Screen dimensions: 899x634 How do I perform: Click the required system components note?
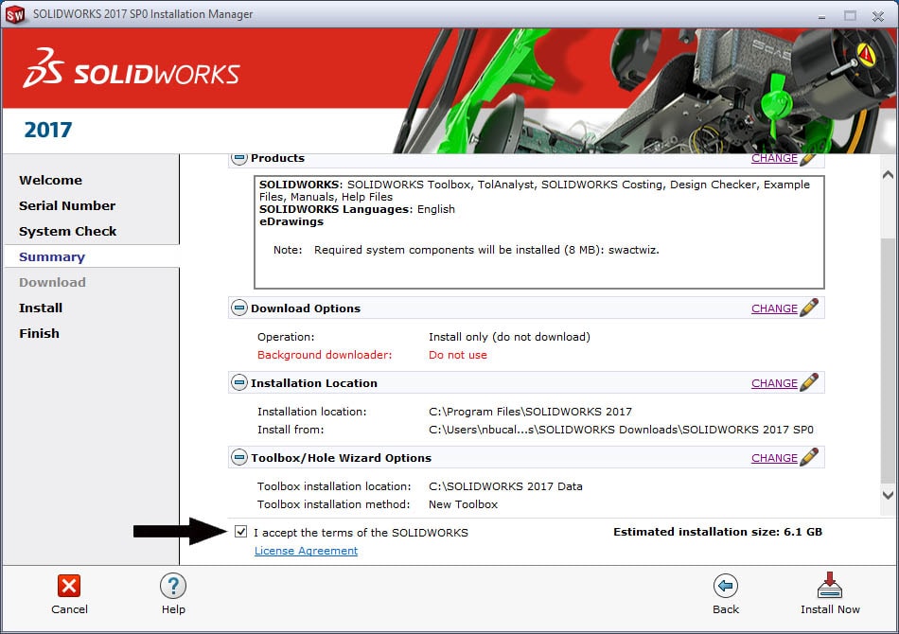467,250
